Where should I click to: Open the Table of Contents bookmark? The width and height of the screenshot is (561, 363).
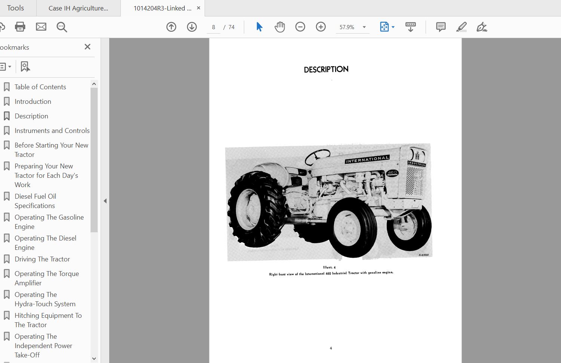click(40, 87)
